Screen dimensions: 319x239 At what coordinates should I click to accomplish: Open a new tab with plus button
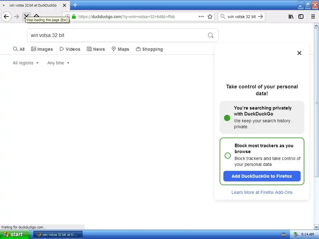pos(75,5)
